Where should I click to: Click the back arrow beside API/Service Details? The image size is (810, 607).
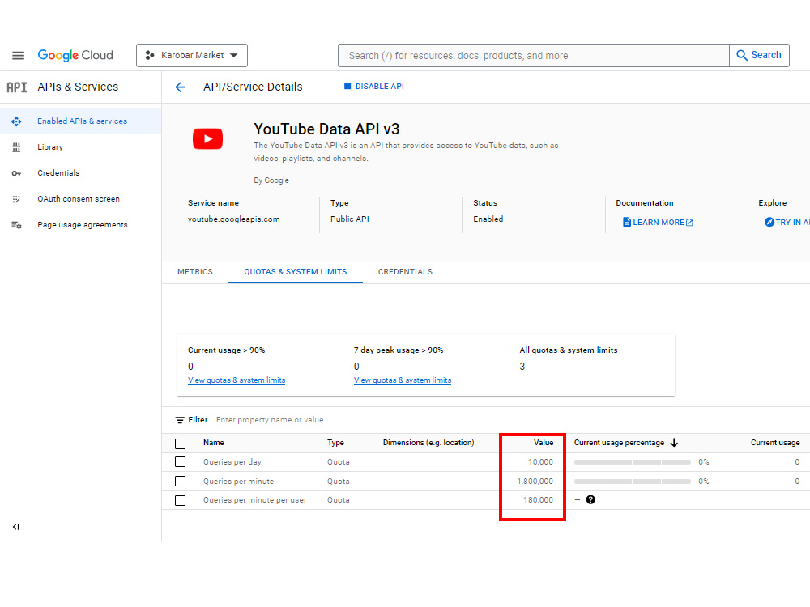pos(180,87)
